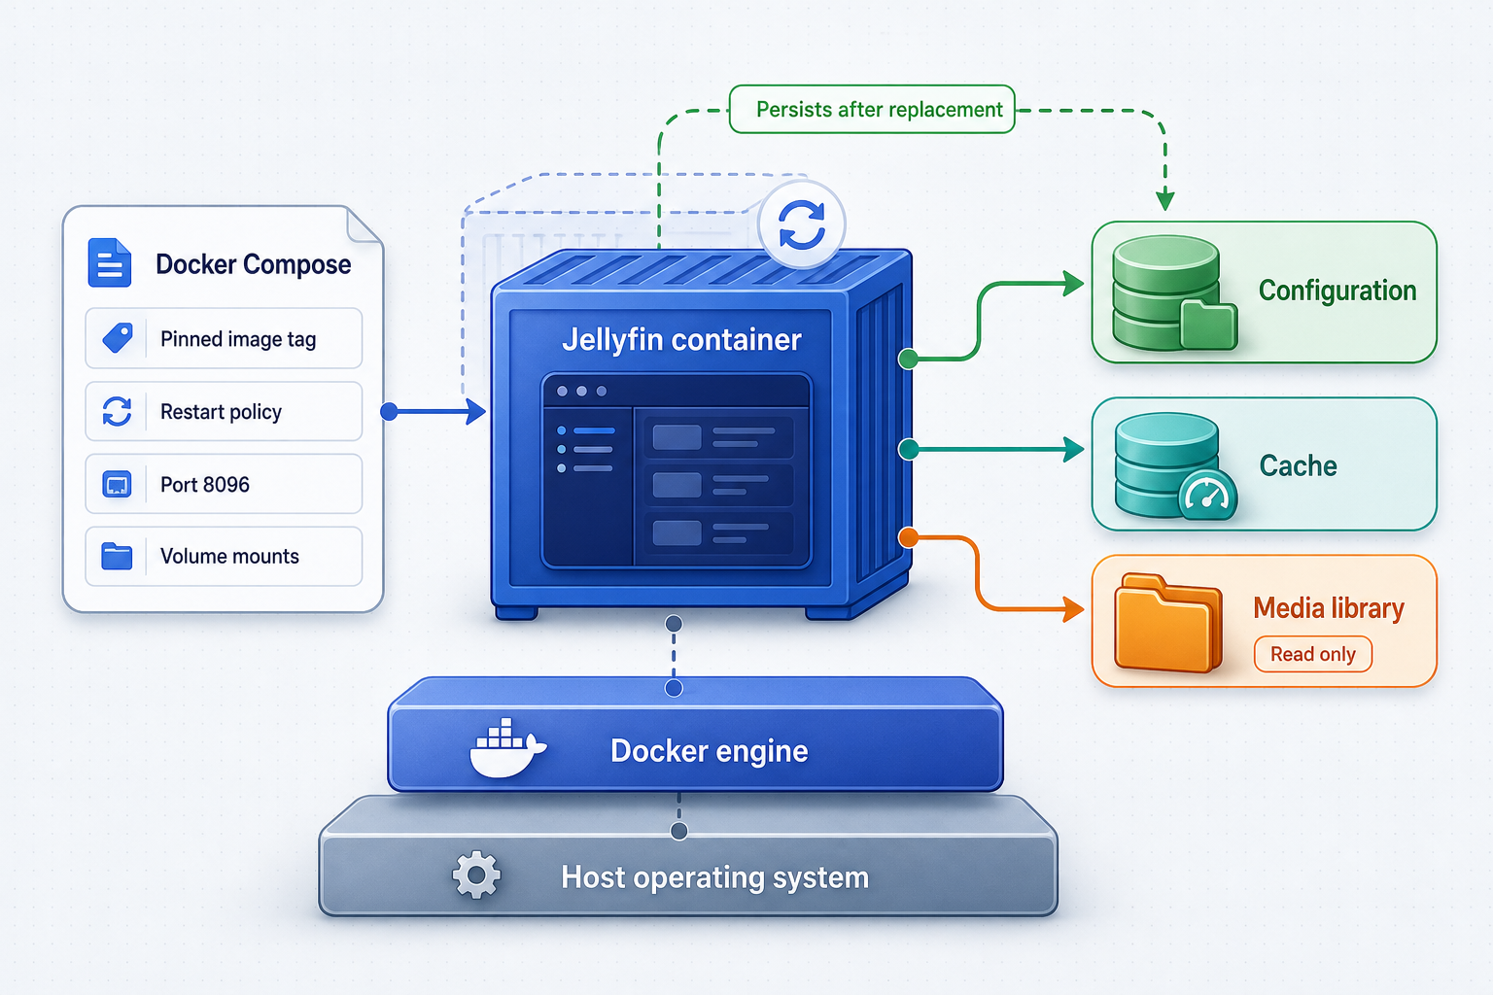Click the Host operating system layer

click(x=688, y=856)
